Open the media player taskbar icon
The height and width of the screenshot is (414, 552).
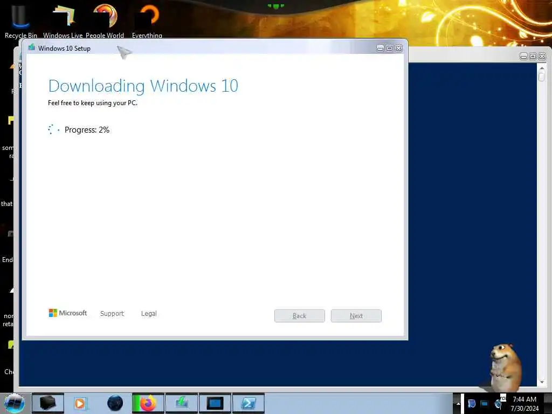click(x=81, y=403)
